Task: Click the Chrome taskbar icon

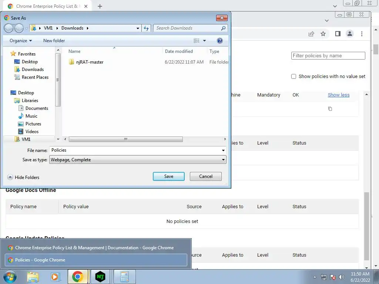Action: (x=78, y=277)
